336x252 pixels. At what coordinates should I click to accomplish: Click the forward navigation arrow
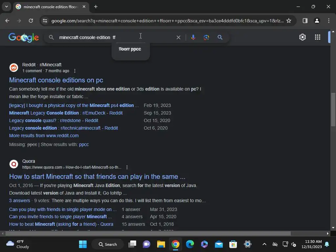click(x=19, y=21)
